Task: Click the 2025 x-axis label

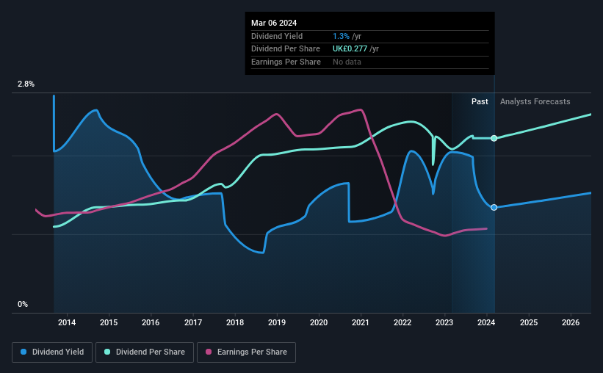Action: tap(529, 322)
